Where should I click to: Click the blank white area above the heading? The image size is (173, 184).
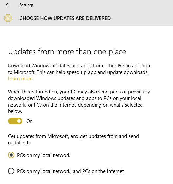click(87, 36)
